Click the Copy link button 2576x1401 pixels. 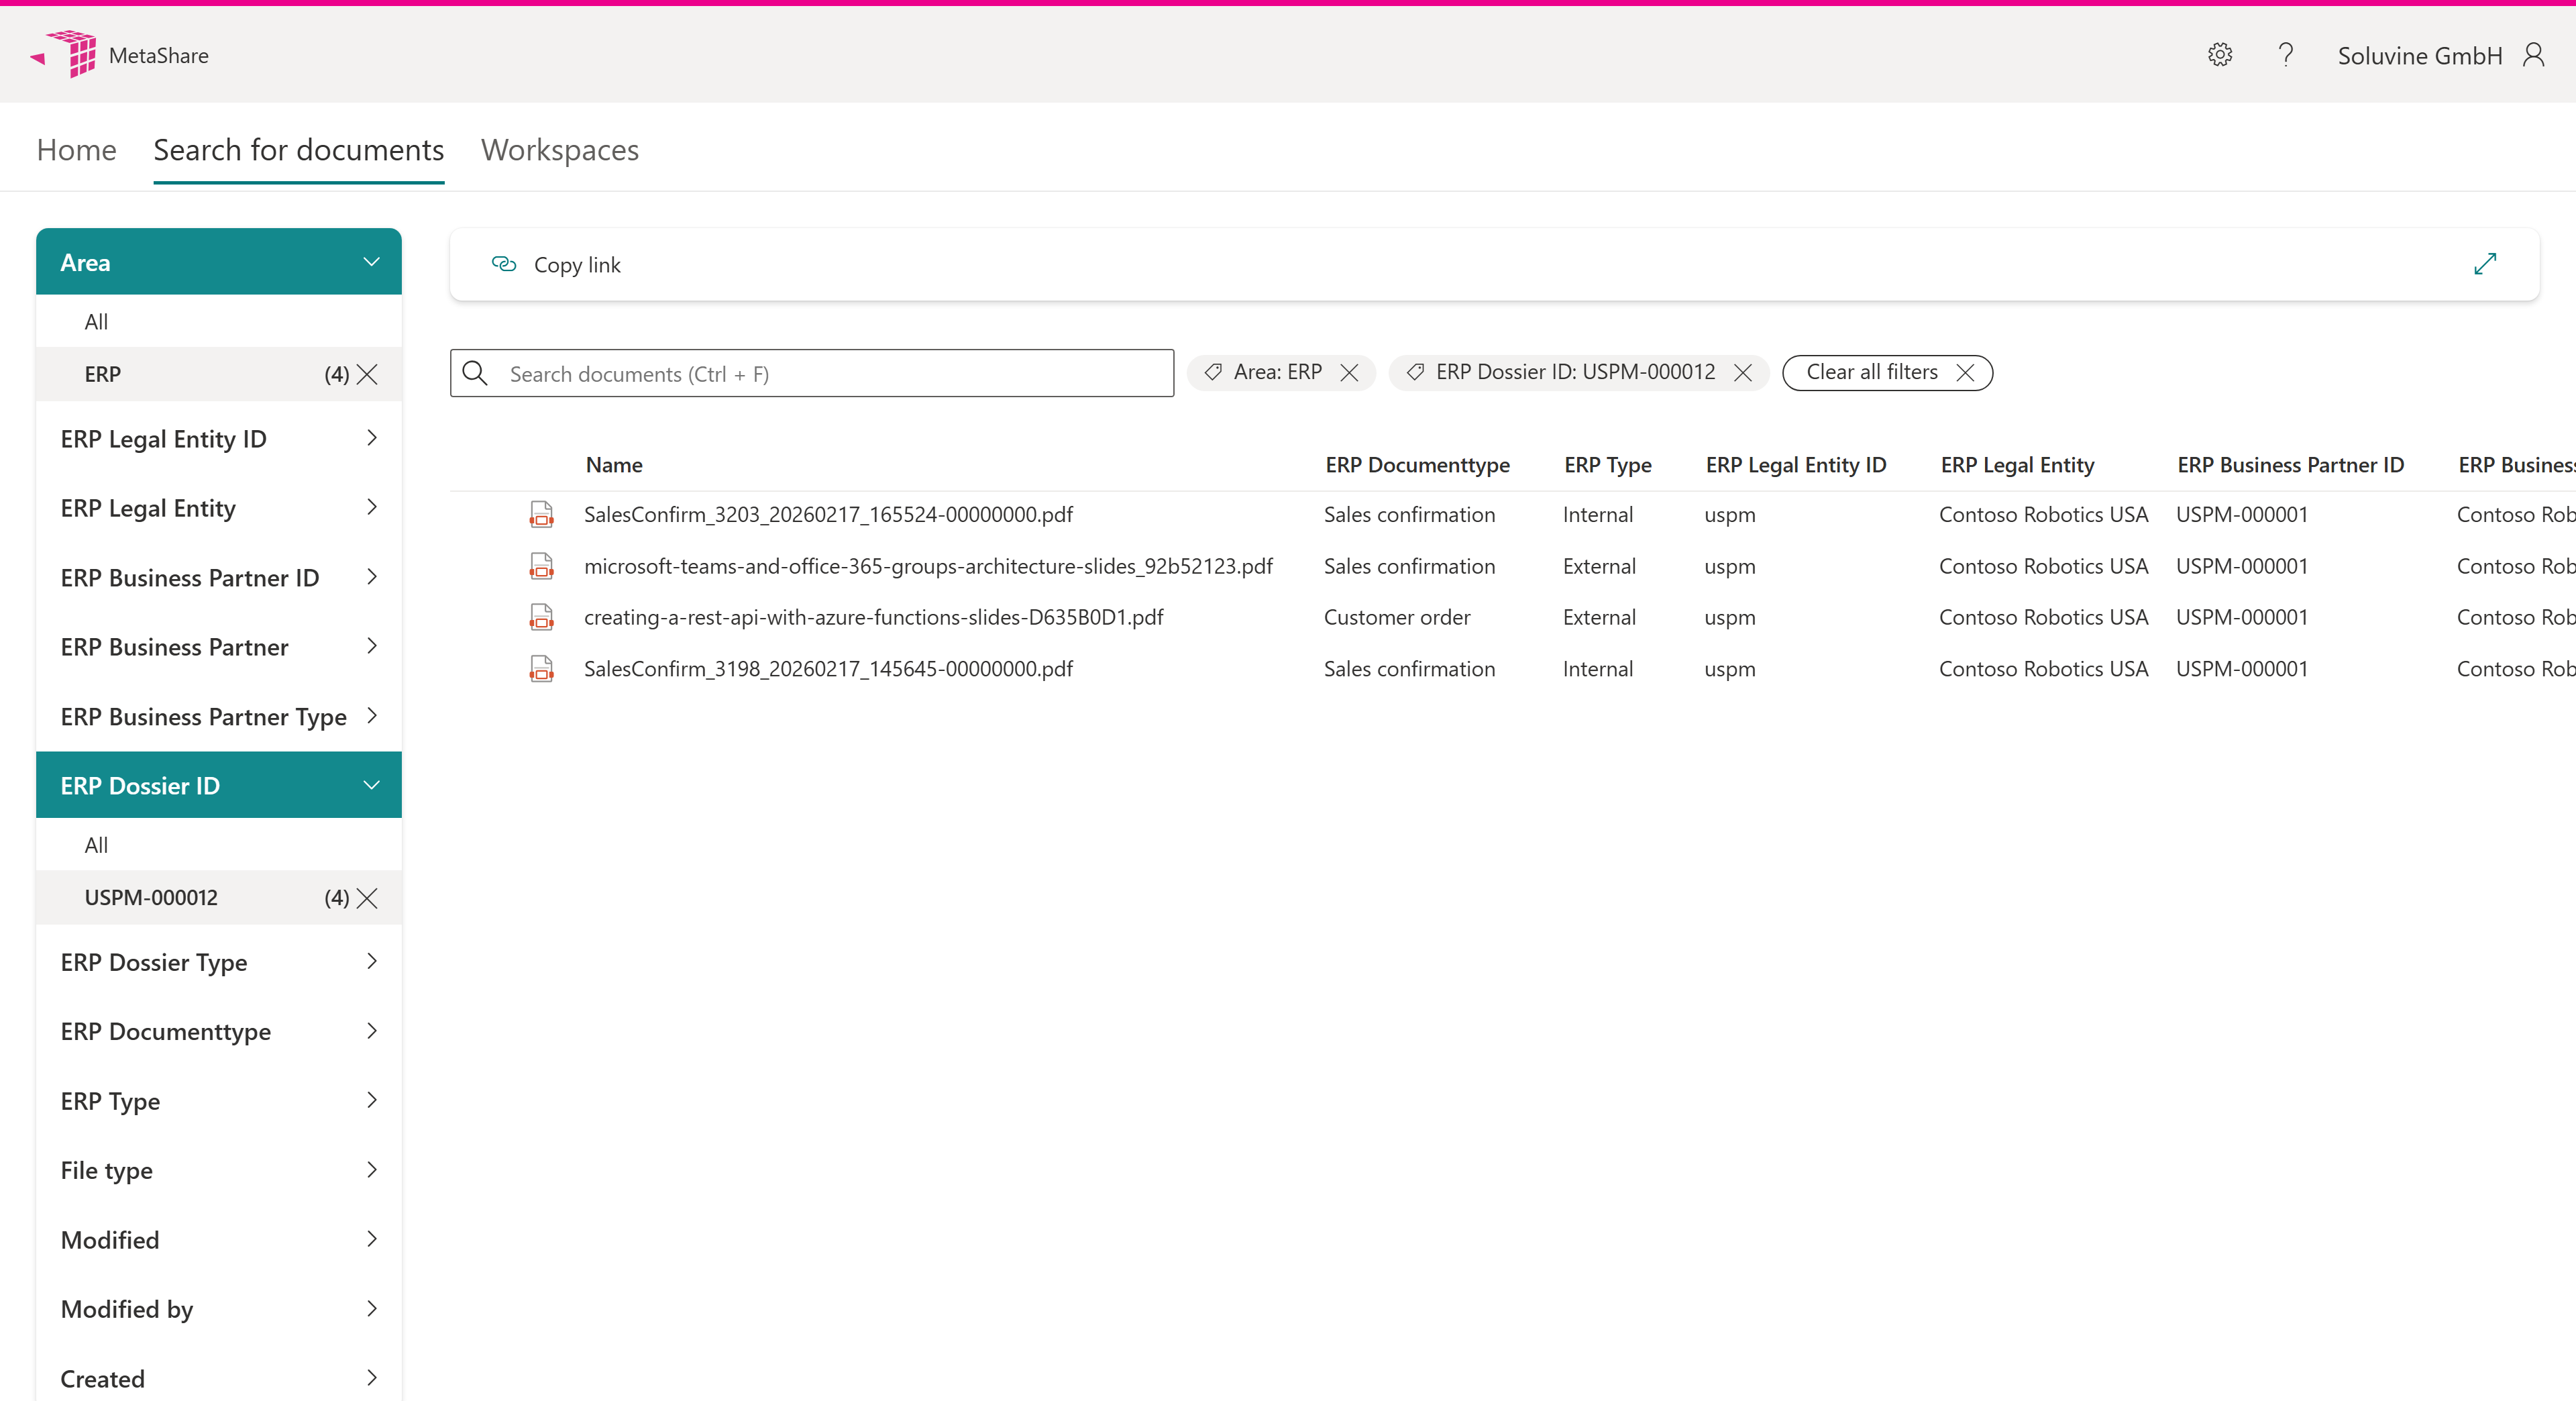pos(556,265)
